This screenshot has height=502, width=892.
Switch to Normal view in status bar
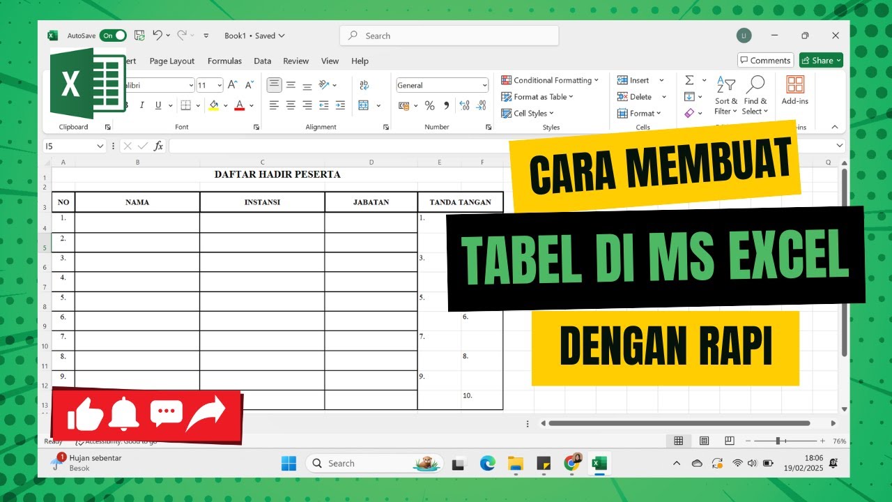point(678,441)
